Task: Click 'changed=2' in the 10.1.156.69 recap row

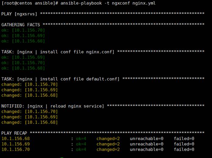Action: [x=108, y=144]
